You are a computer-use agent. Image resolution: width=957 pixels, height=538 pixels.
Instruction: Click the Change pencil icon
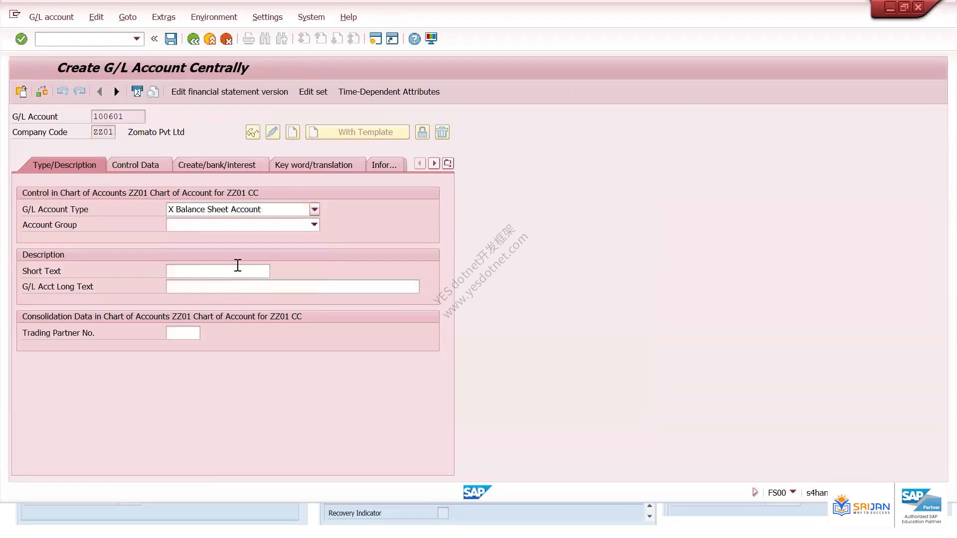(x=273, y=132)
